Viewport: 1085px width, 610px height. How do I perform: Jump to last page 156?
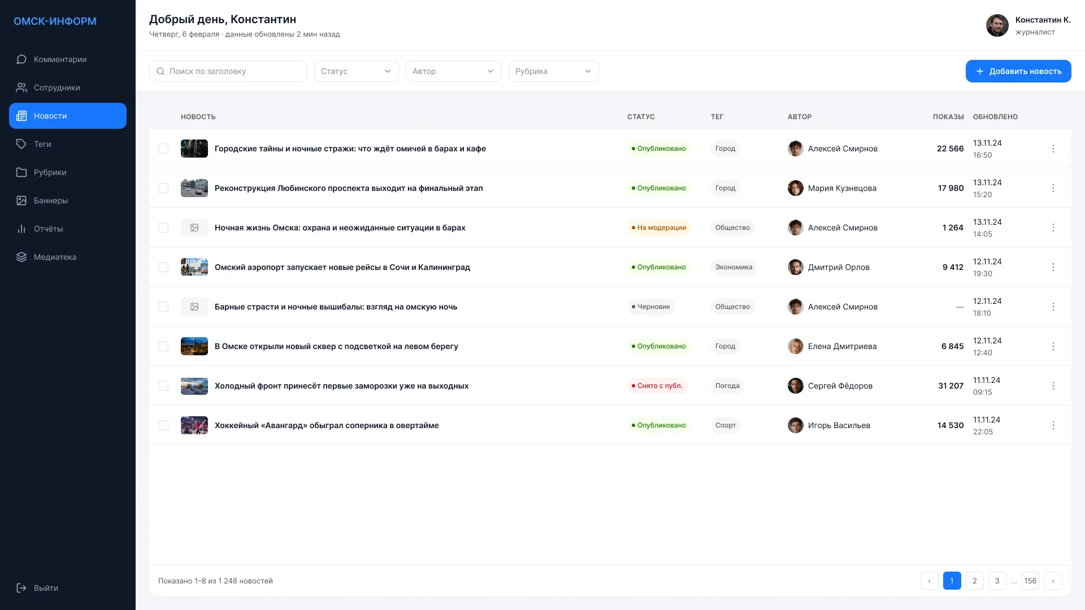pyautogui.click(x=1031, y=581)
